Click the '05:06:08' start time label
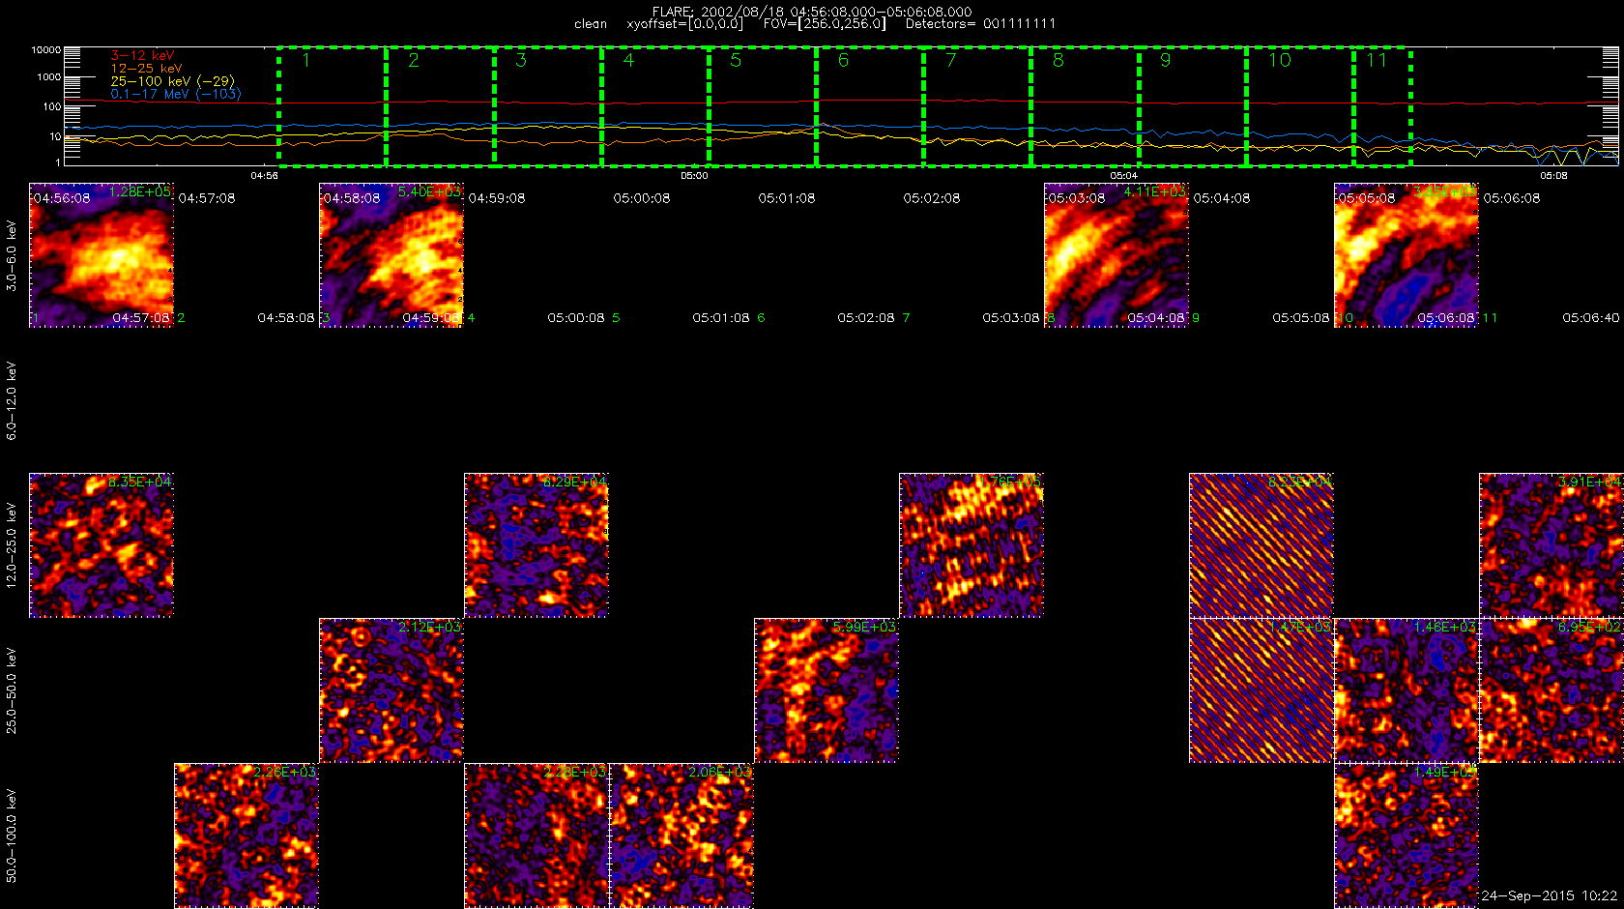This screenshot has width=1624, height=909. pyautogui.click(x=1512, y=198)
